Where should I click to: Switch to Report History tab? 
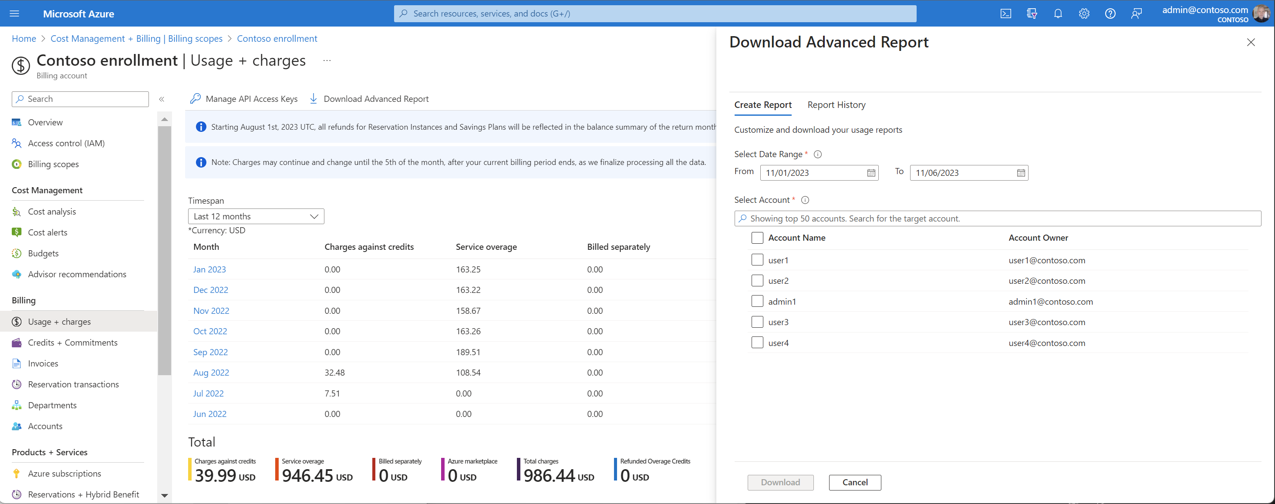pyautogui.click(x=836, y=105)
